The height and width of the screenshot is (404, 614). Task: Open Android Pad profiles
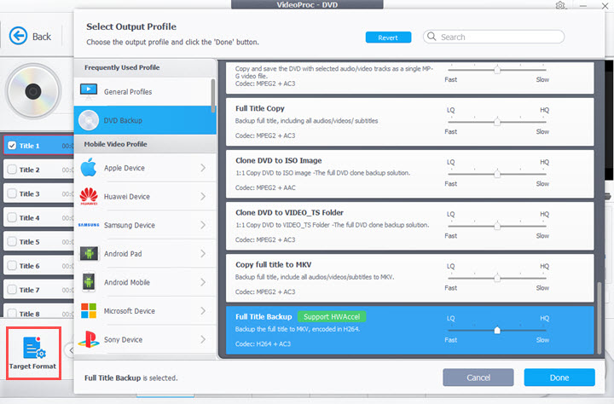[145, 253]
